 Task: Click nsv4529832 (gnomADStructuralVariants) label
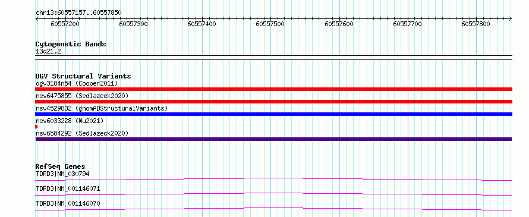[x=102, y=108]
